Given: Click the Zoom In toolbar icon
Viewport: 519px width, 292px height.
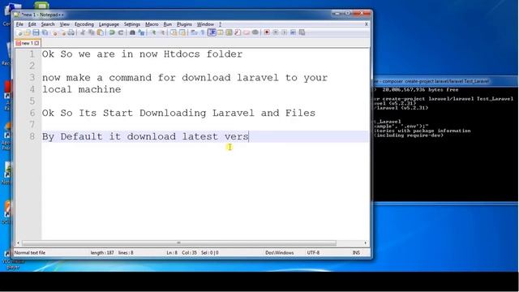Looking at the screenshot, I should click(x=154, y=32).
